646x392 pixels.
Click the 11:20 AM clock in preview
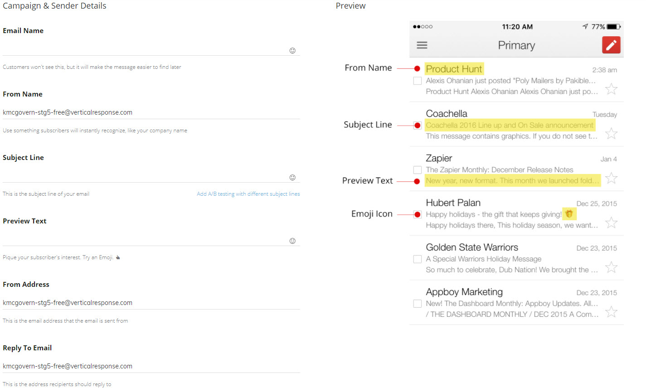[517, 27]
